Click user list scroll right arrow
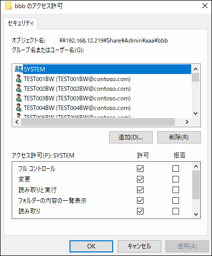The width and height of the screenshot is (212, 256). click(x=187, y=122)
